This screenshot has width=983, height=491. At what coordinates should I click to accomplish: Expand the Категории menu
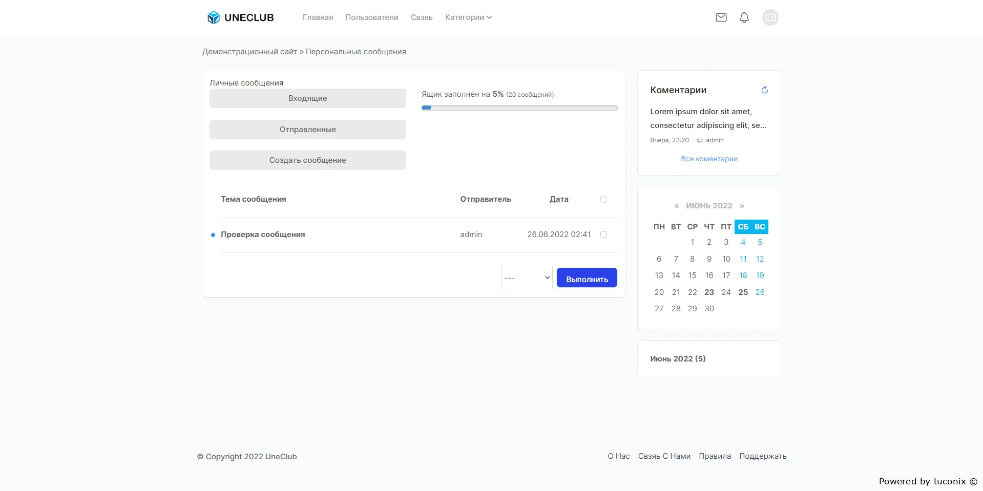(468, 17)
